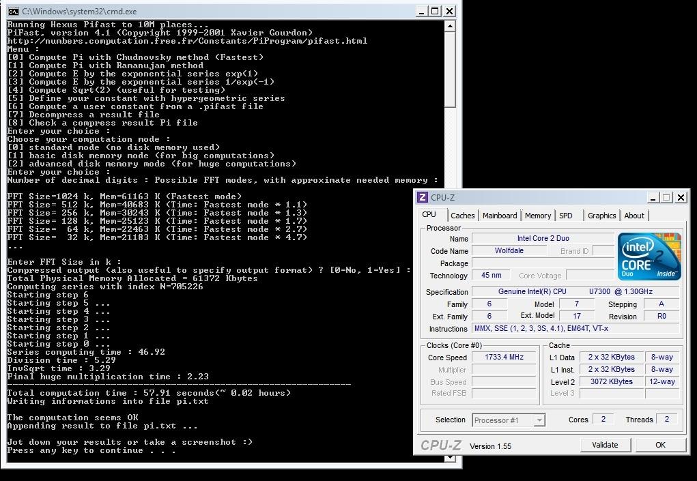Viewport: 697px width, 481px height.
Task: Click the Validate button
Action: [605, 445]
